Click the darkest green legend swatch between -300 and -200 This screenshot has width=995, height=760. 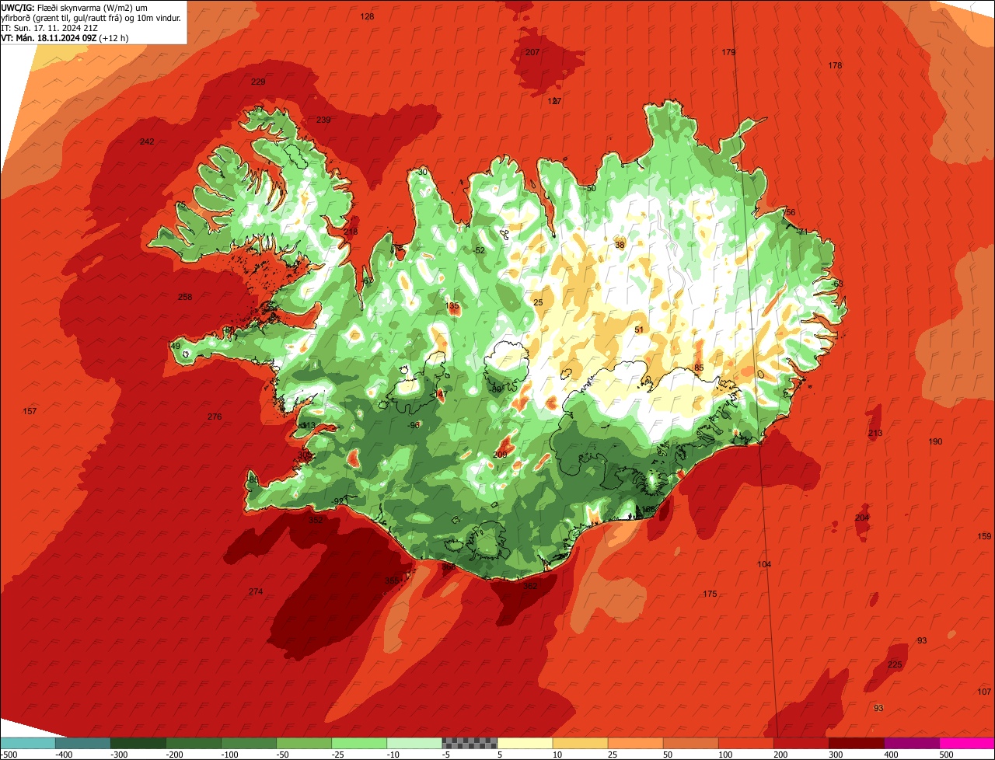(x=138, y=743)
